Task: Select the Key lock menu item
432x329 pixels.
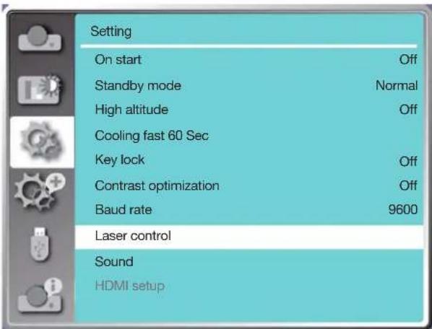Action: click(x=249, y=160)
